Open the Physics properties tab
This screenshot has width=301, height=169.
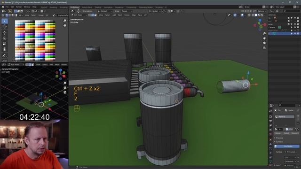pyautogui.click(x=270, y=153)
